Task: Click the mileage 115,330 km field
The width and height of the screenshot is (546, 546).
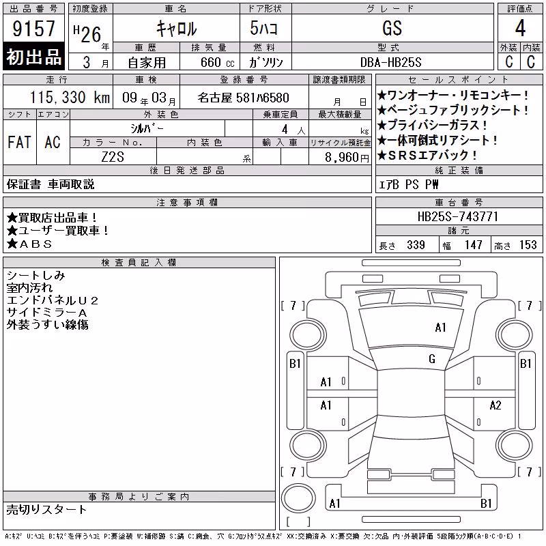Action: 58,97
